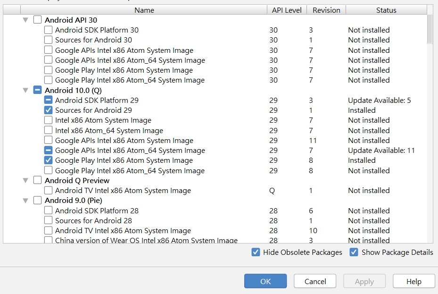Click the API Level column header
438x294 pixels.
tap(287, 10)
